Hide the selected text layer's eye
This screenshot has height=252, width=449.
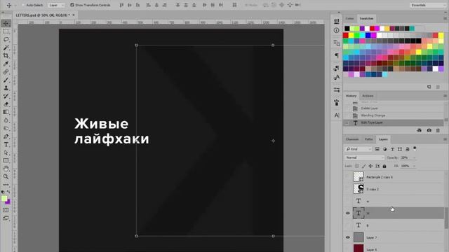coord(348,213)
